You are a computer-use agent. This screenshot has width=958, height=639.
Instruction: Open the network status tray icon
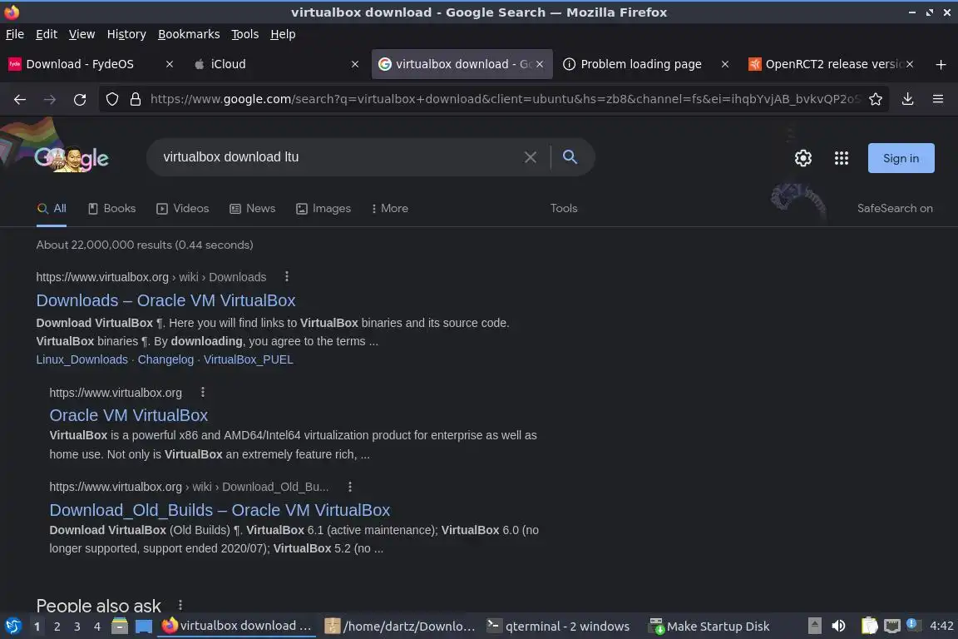tap(892, 626)
